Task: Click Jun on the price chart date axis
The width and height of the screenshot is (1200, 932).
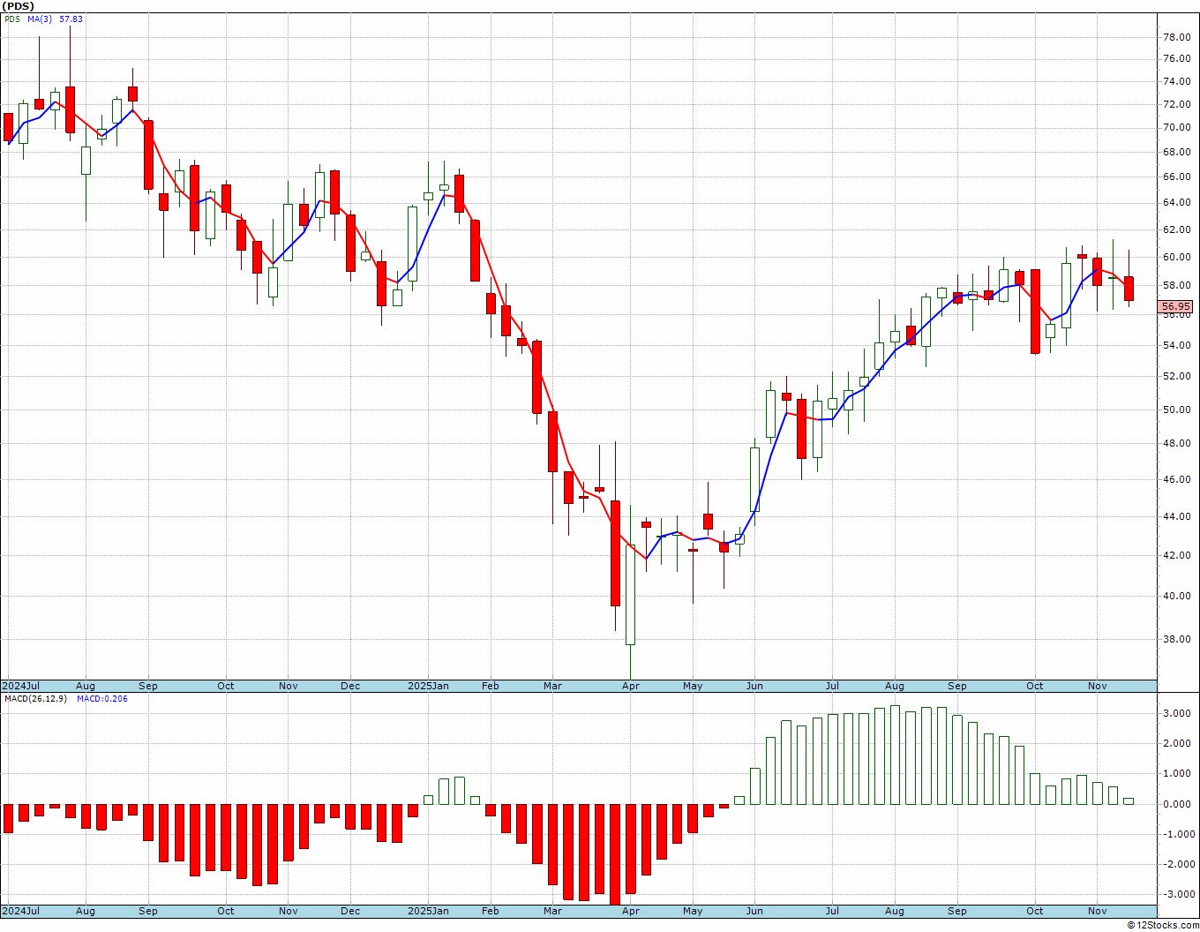Action: point(754,686)
